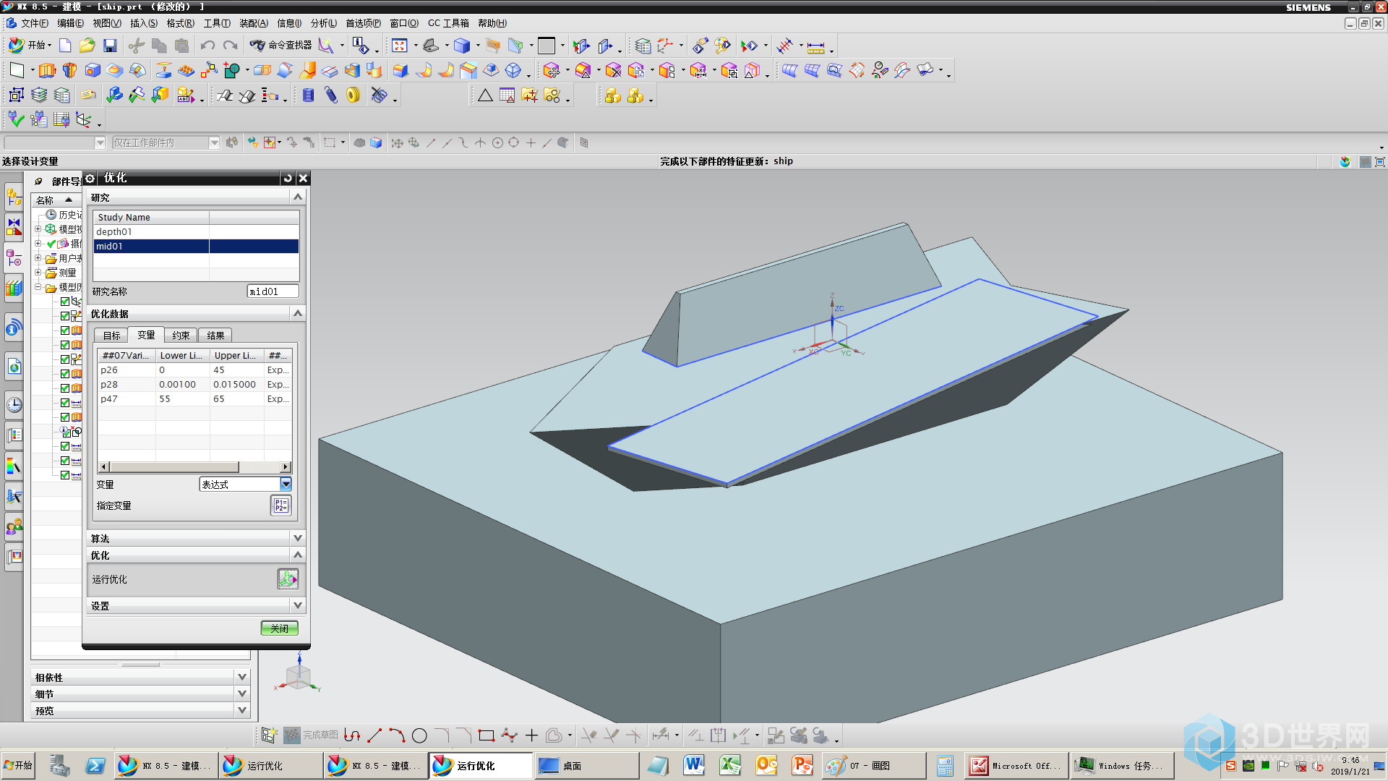Select the sketch Circle tool
The height and width of the screenshot is (781, 1388).
click(419, 735)
